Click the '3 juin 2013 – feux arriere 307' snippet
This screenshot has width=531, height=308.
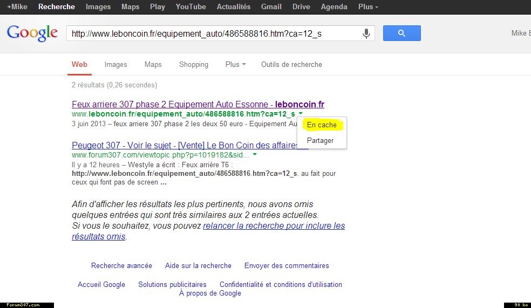coord(184,124)
